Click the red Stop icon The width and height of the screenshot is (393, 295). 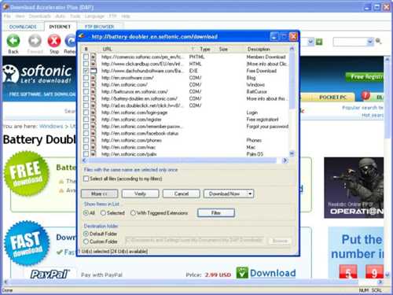click(54, 41)
